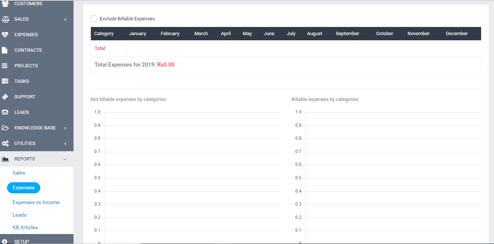This screenshot has height=244, width=494.
Task: Click the Support ticket icon
Action: tap(5, 97)
